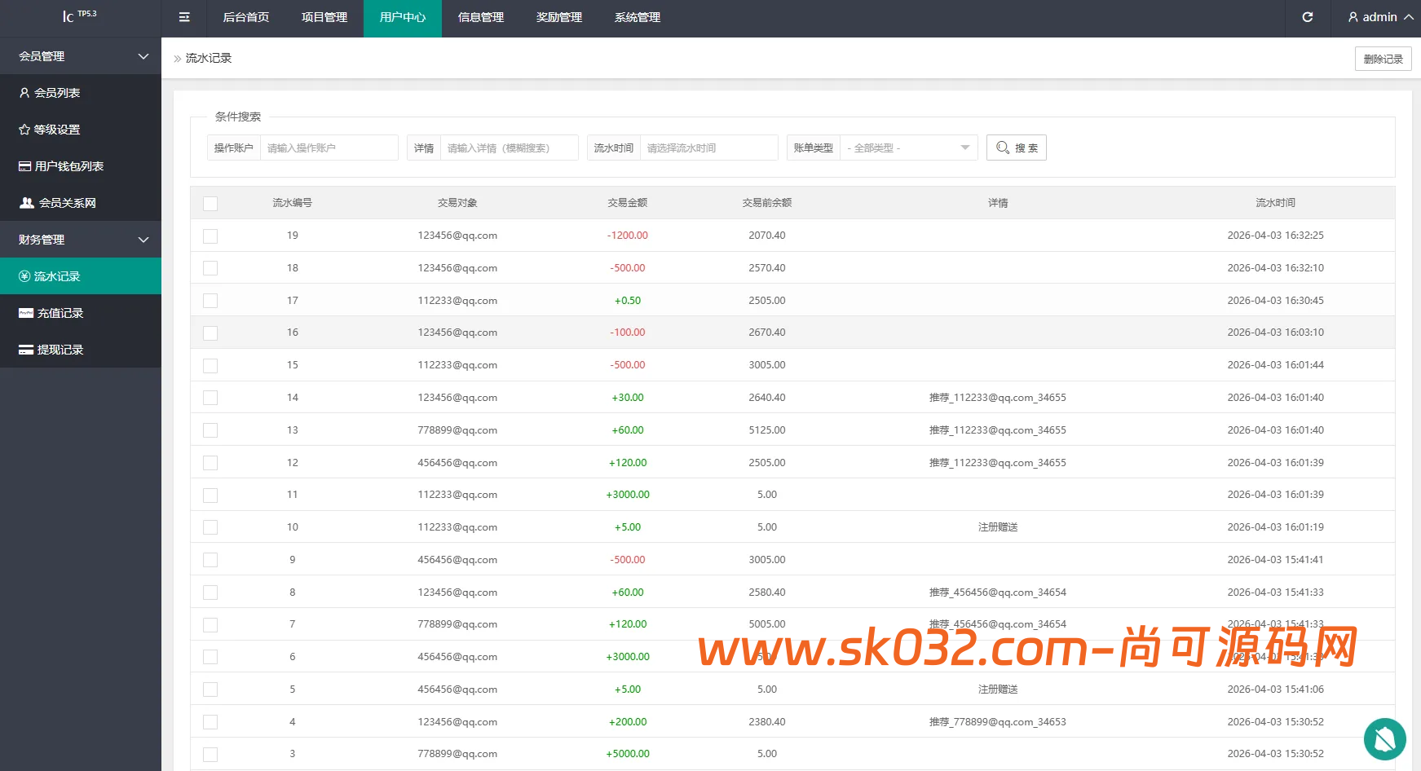1421x771 pixels.
Task: Open 提现记录 in the sidebar
Action: pos(81,350)
